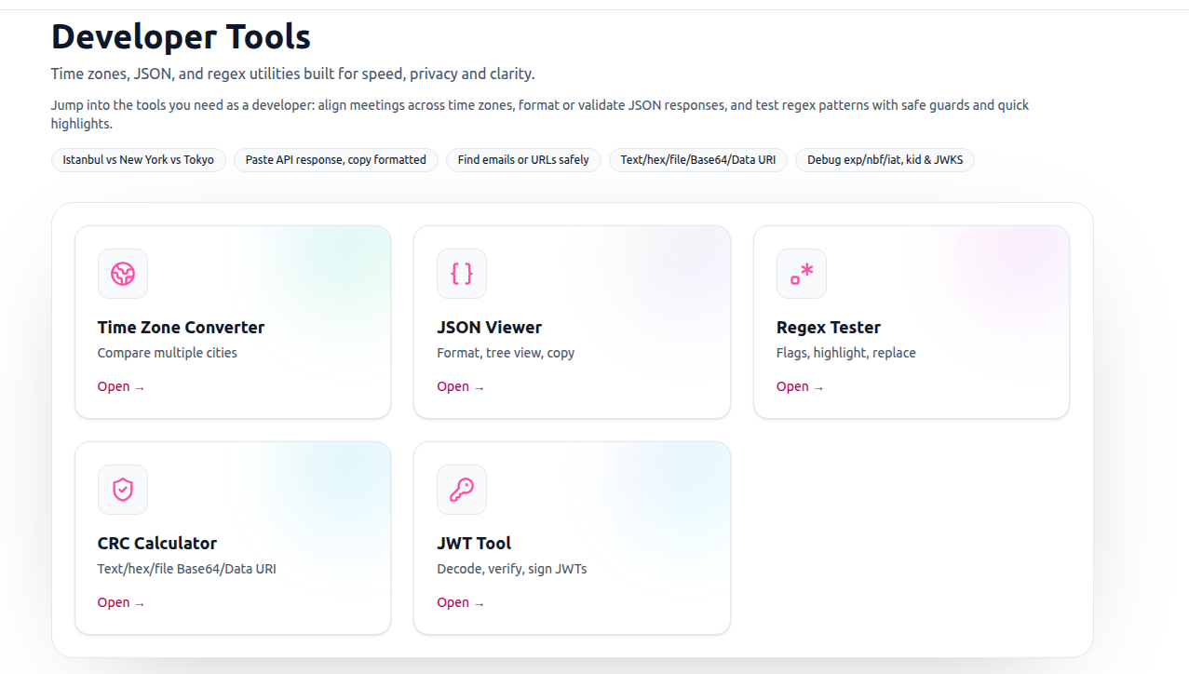1189x674 pixels.
Task: Click the Text/hex/file/Base64/Data URI chip
Action: [697, 159]
